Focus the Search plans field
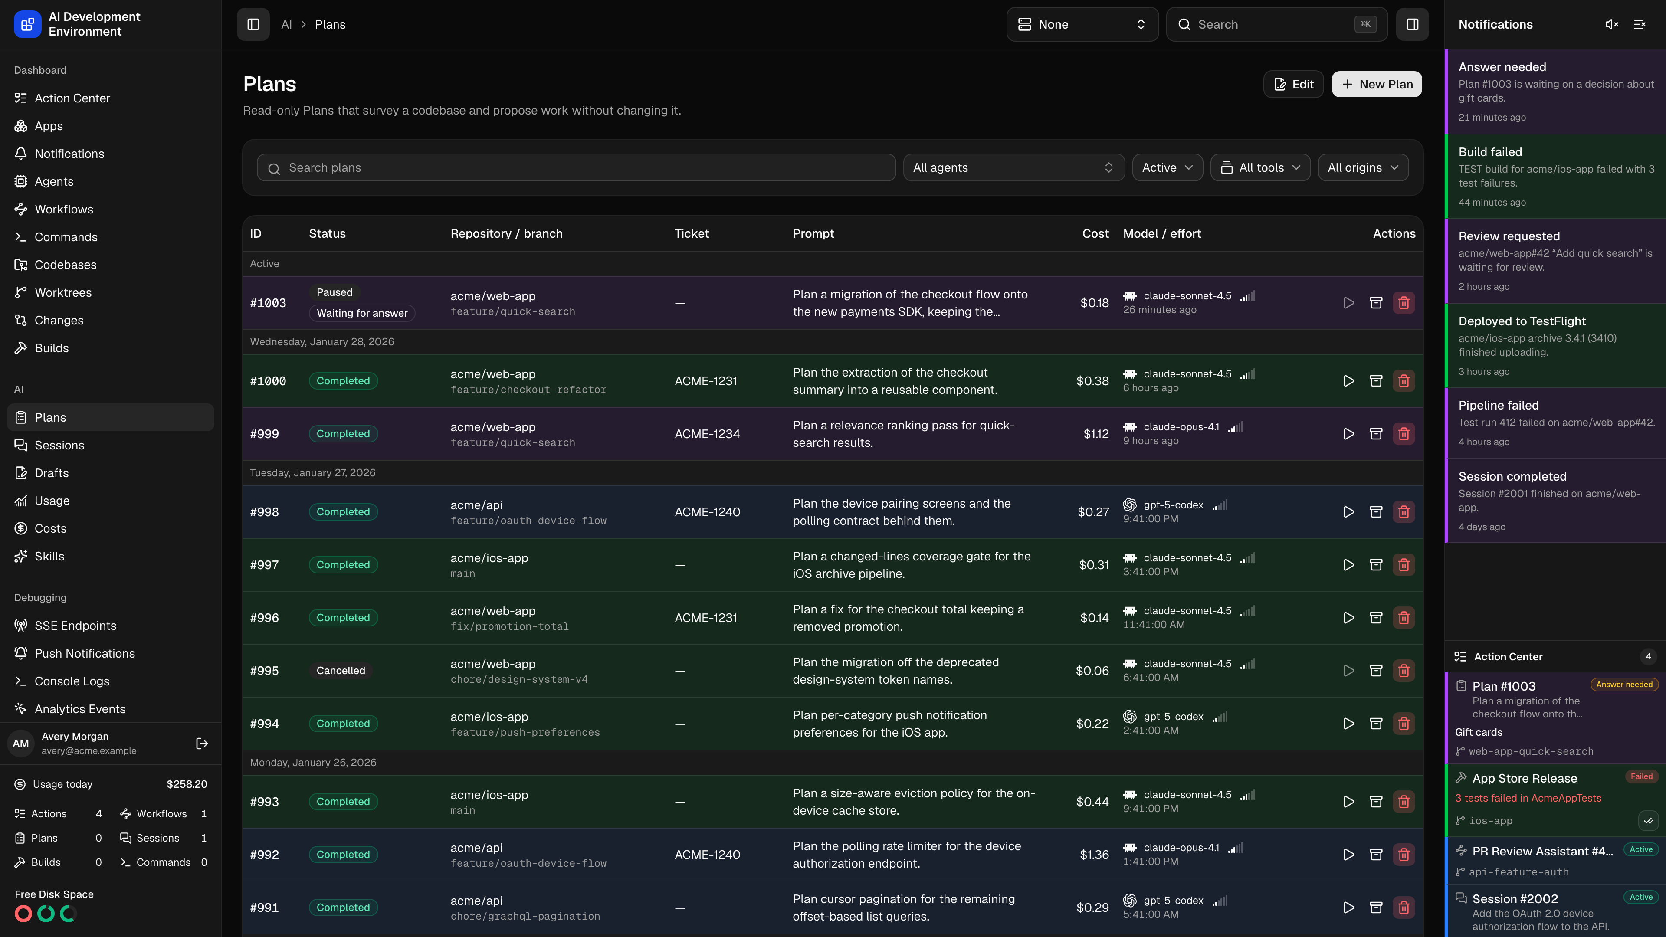Viewport: 1666px width, 937px height. 576,167
